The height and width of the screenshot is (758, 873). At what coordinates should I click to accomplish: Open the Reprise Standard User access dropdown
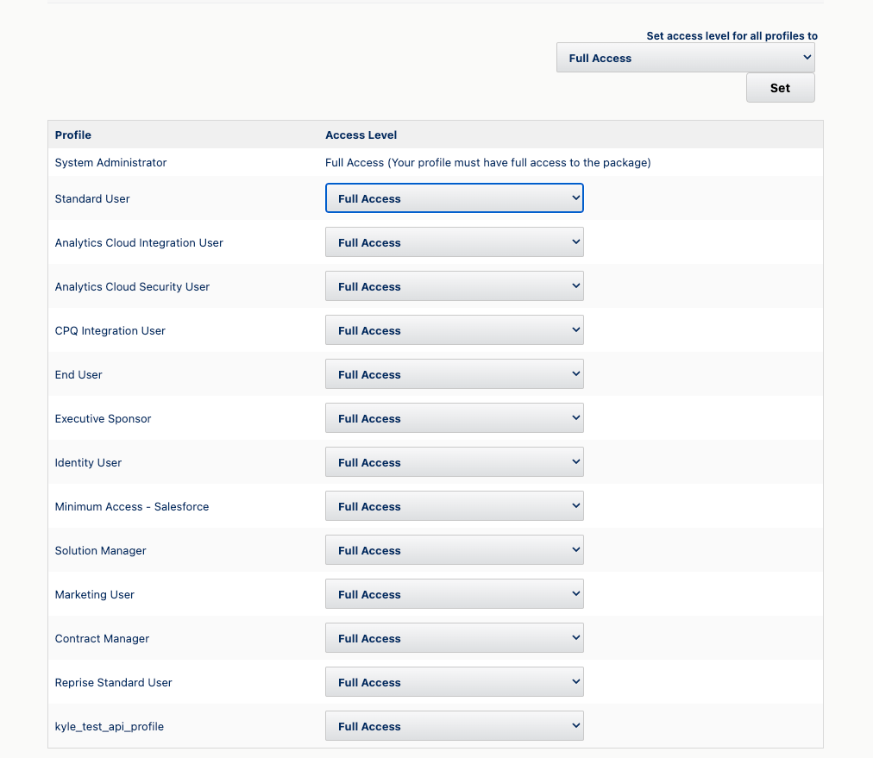coord(455,681)
